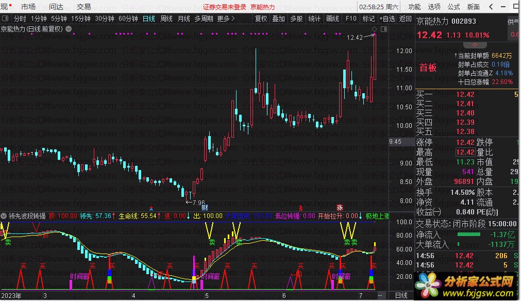Click the back arrow in title bar

[x=491, y=7]
